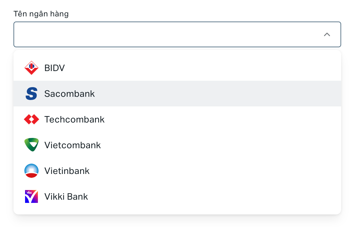Choose the Vietinbank option
Screen dimensions: 354x227
67,171
